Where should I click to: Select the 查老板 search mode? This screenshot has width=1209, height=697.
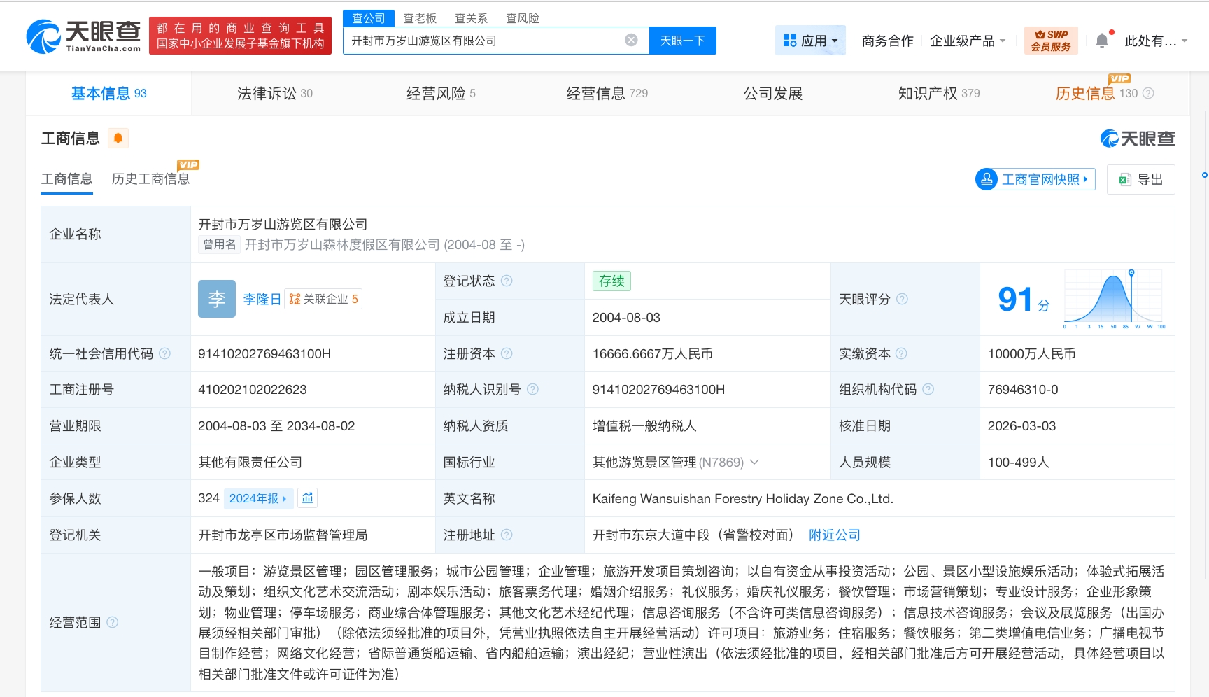point(419,17)
